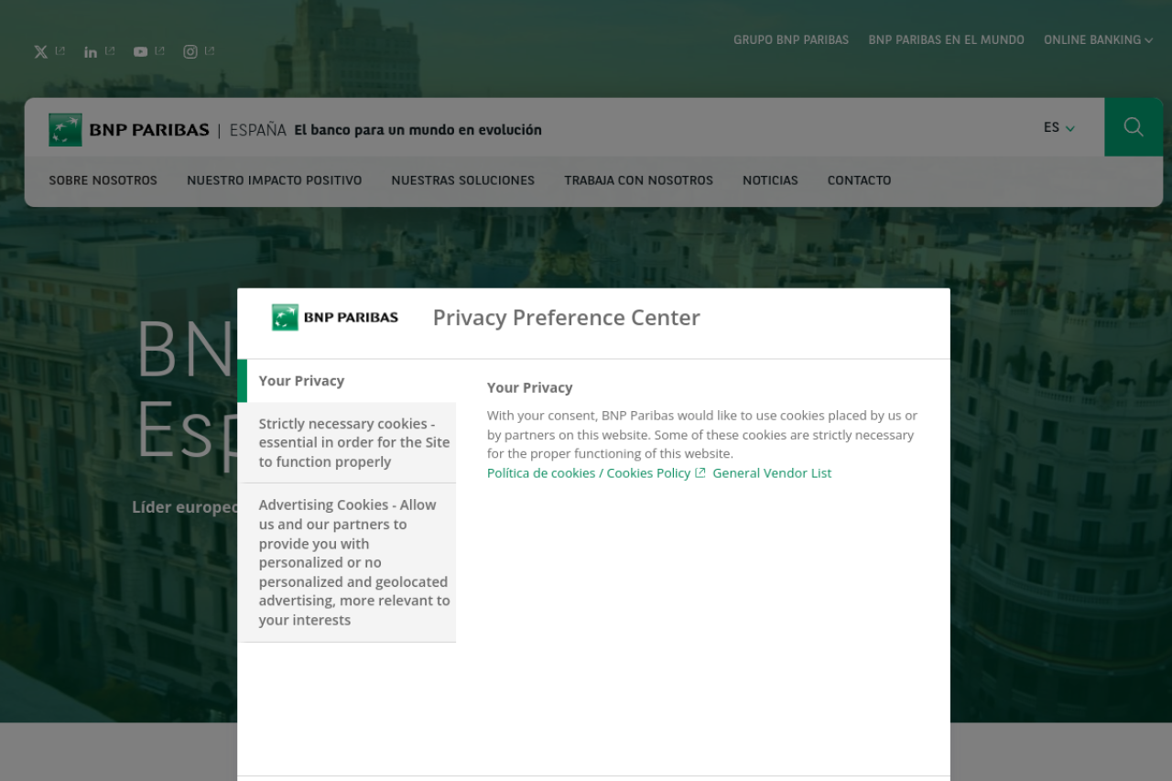Open the General Vendor List link

[772, 473]
